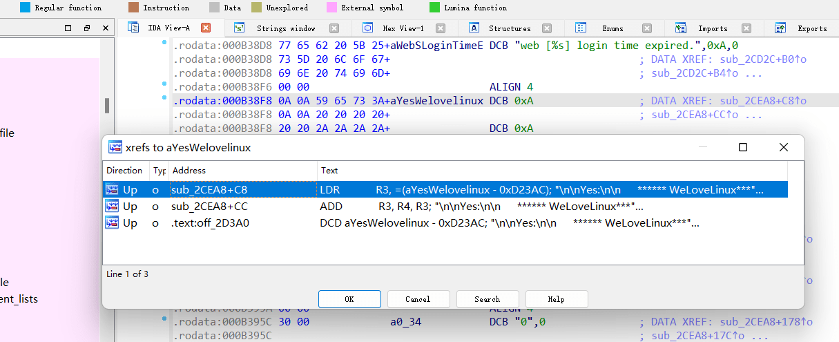This screenshot has width=839, height=342.
Task: Close the Structures tab
Action: [547, 28]
